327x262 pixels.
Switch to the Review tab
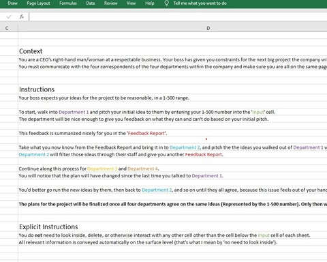pyautogui.click(x=111, y=3)
